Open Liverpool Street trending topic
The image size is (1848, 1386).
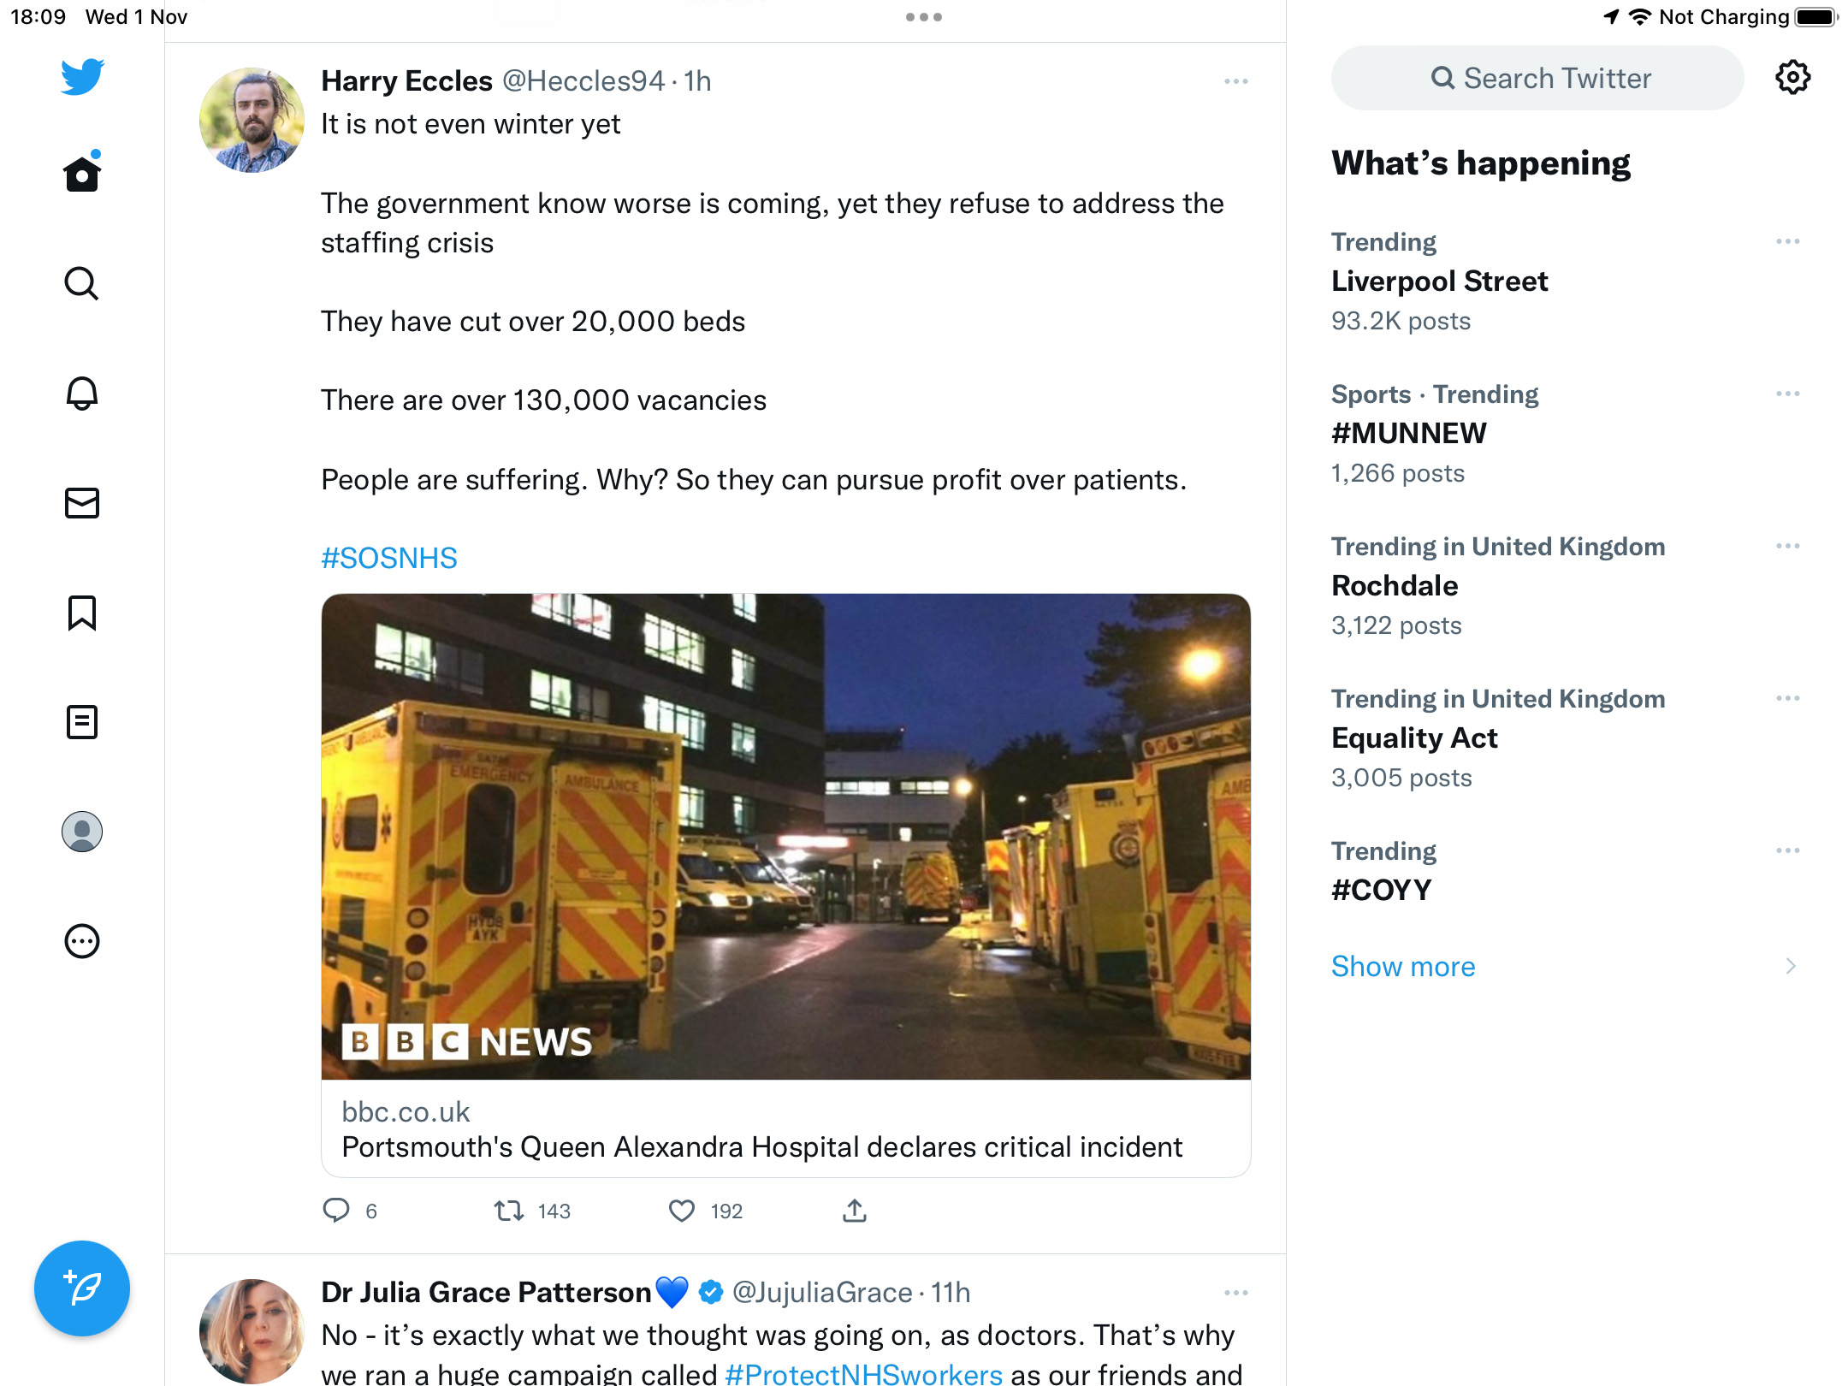[x=1440, y=281]
